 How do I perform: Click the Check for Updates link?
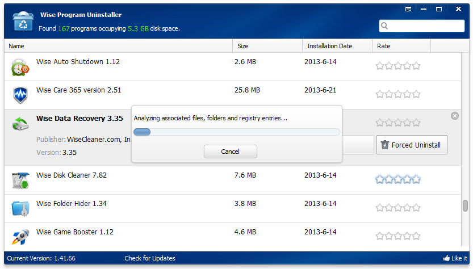point(150,258)
